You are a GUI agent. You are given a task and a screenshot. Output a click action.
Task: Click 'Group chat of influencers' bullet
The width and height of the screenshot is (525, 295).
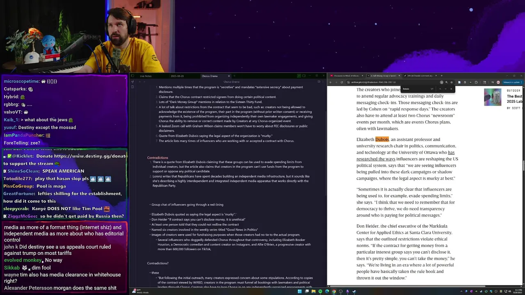click(187, 204)
